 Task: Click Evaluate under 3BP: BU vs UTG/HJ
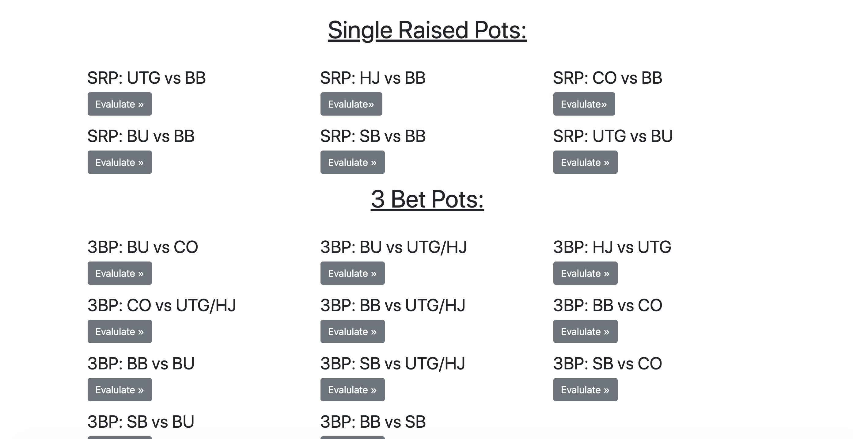[x=352, y=273]
